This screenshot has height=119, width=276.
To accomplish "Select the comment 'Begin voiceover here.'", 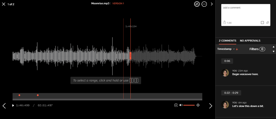I will (x=245, y=74).
